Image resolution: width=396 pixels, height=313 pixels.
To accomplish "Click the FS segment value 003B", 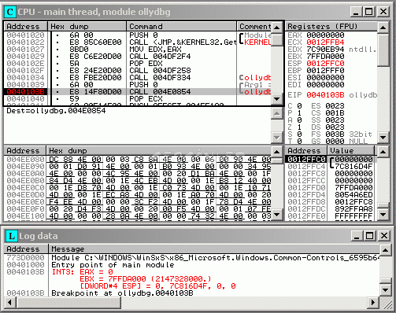I will [335, 134].
